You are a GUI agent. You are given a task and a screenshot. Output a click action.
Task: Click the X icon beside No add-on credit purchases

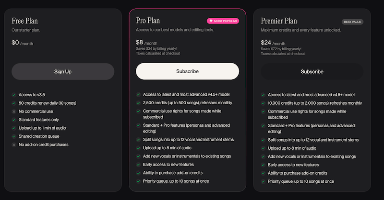point(14,144)
